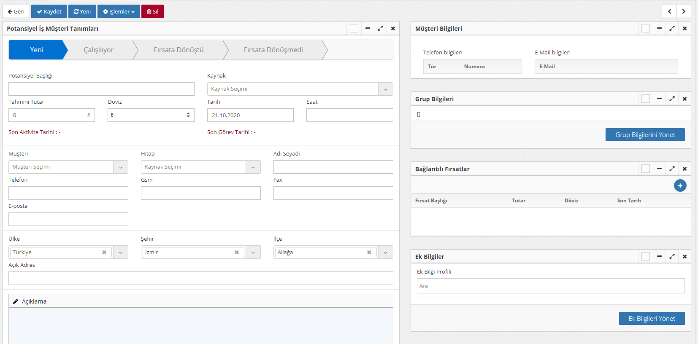This screenshot has width=698, height=344.
Task: Expand the Müşteri Seçimi dropdown
Action: click(120, 167)
